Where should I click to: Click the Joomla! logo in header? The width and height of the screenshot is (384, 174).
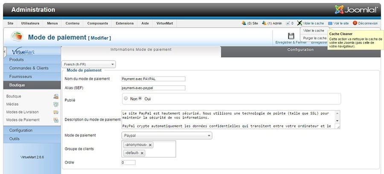click(356, 10)
